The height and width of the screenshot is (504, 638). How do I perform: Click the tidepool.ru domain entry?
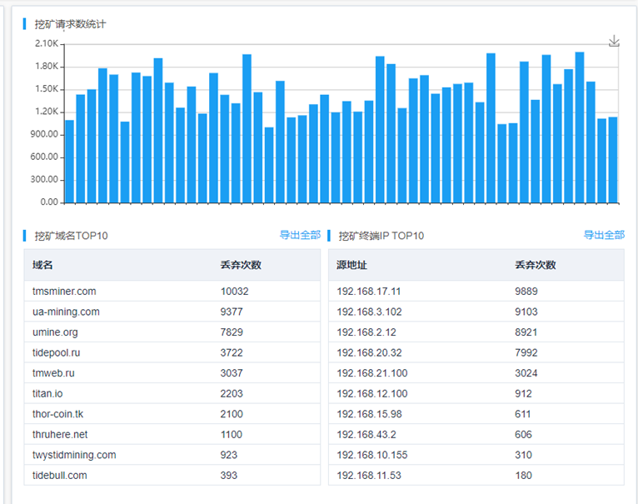(57, 353)
